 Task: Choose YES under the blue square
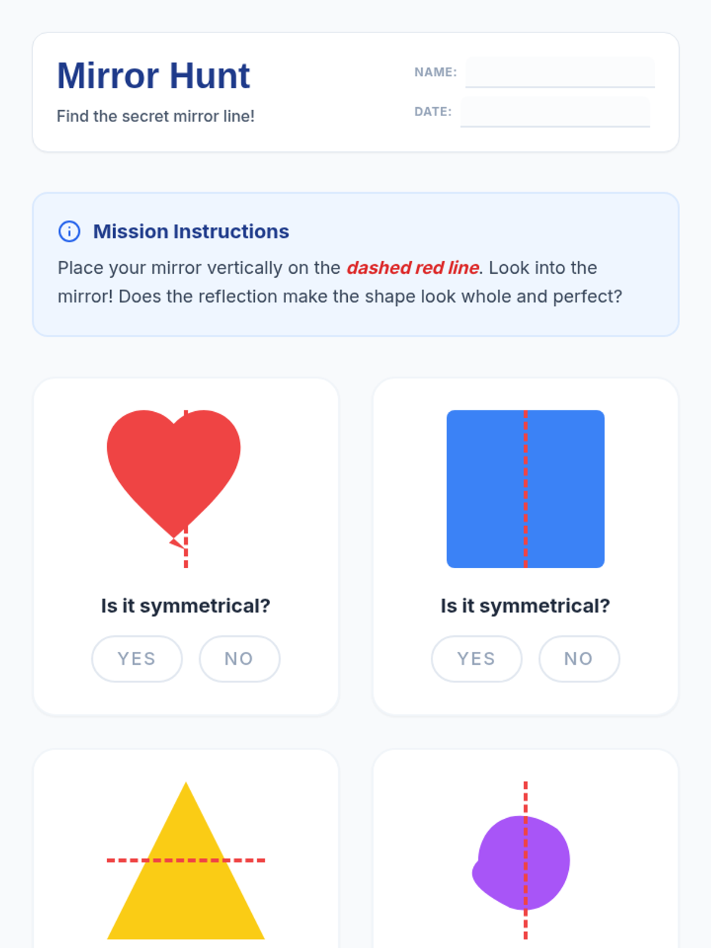(x=476, y=659)
